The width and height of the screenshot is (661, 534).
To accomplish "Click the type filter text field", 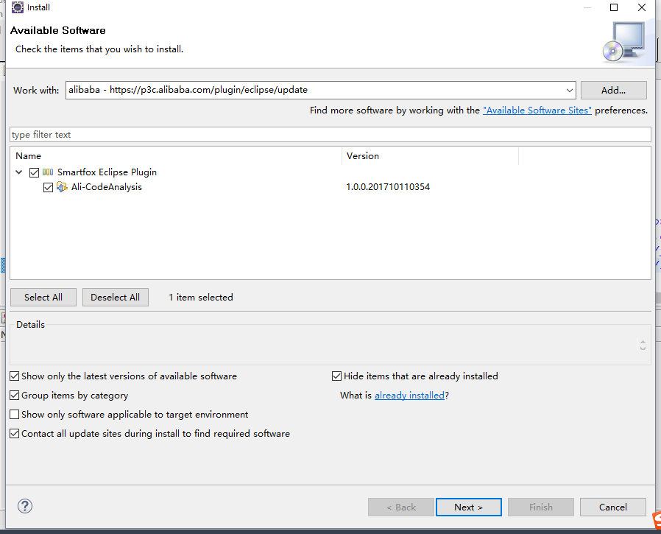I will click(x=330, y=135).
